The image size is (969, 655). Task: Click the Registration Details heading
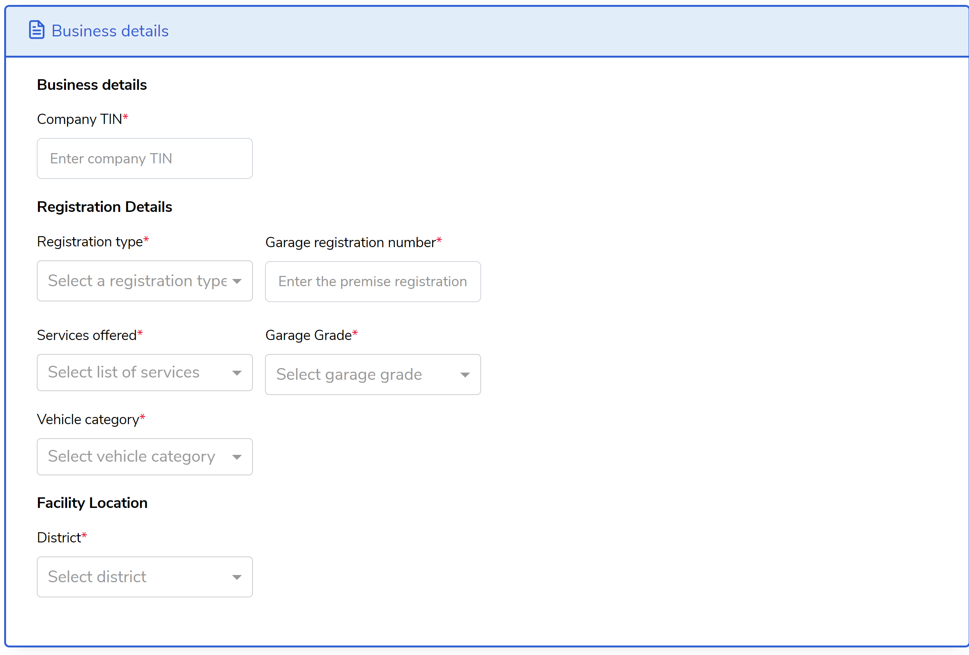pos(104,207)
